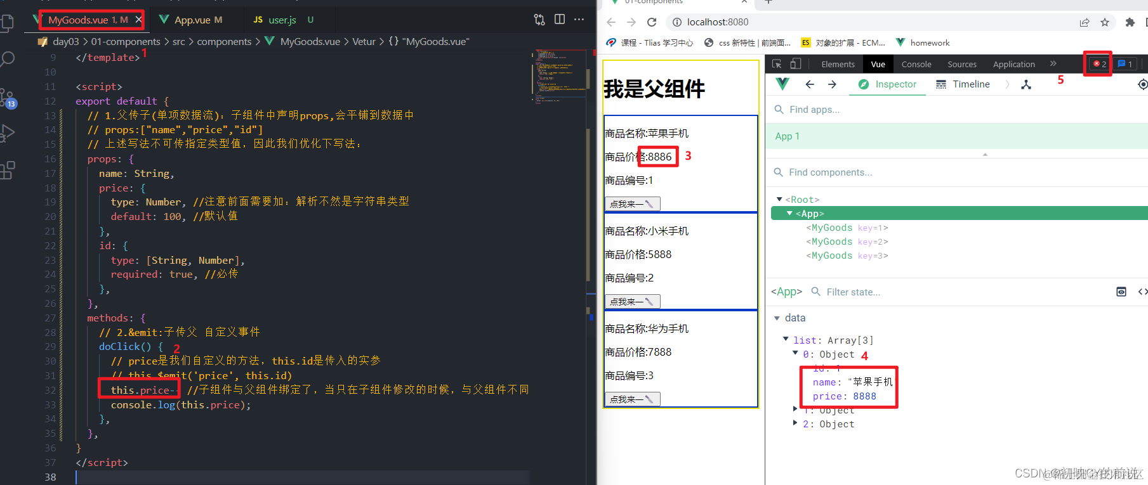Image resolution: width=1148 pixels, height=485 pixels.
Task: Open error count badge showing 2
Action: pos(1100,64)
